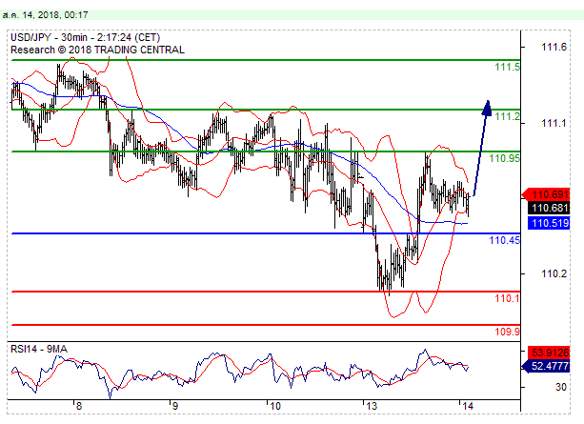This screenshot has width=584, height=424.
Task: Click date label 14 on time axis
Action: [x=468, y=406]
